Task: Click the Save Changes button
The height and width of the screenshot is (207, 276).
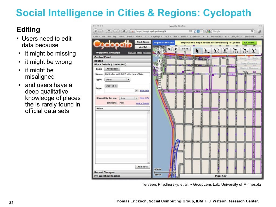Action: [x=249, y=63]
